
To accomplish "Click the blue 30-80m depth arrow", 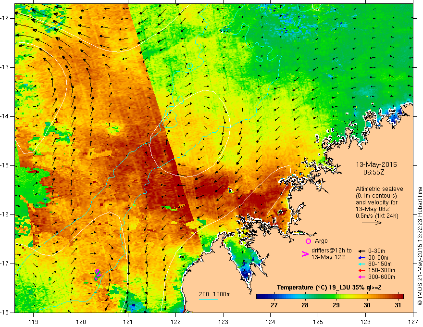I will pos(362,258).
